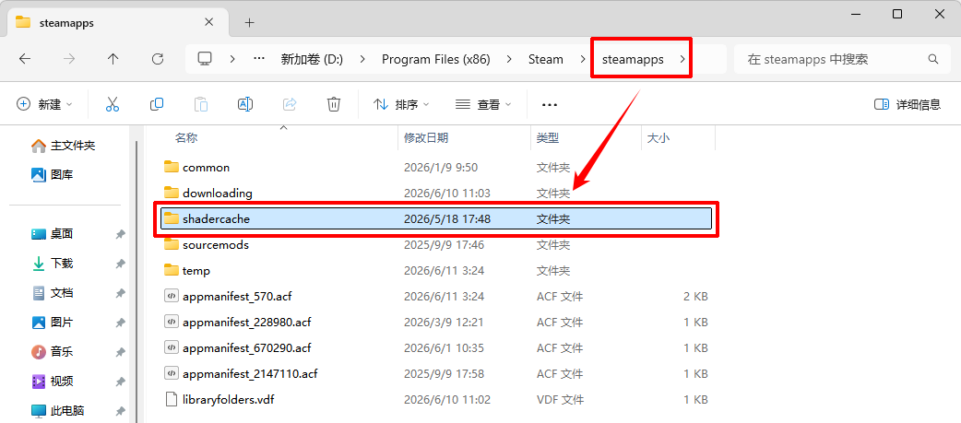Open 此电脑 (This PC) in the sidebar
The height and width of the screenshot is (423, 961).
click(x=57, y=410)
